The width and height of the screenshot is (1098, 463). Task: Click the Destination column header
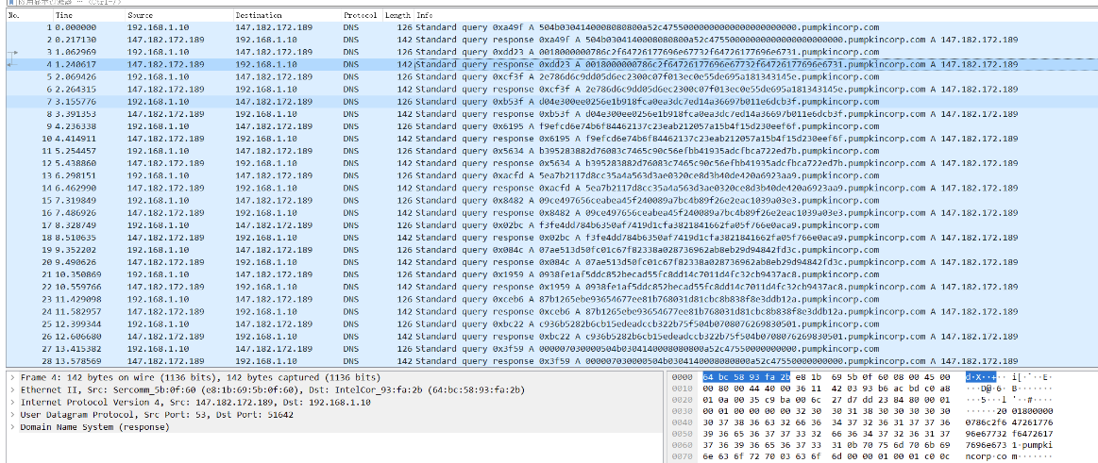[283, 16]
